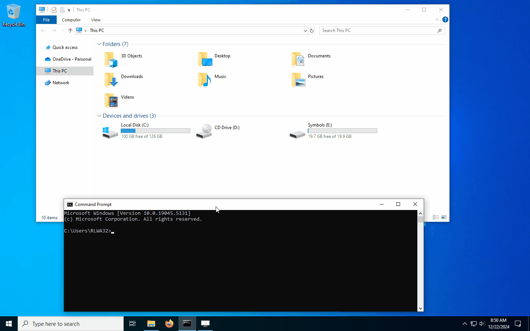The height and width of the screenshot is (331, 530).
Task: Open Task View from the taskbar
Action: pyautogui.click(x=132, y=324)
